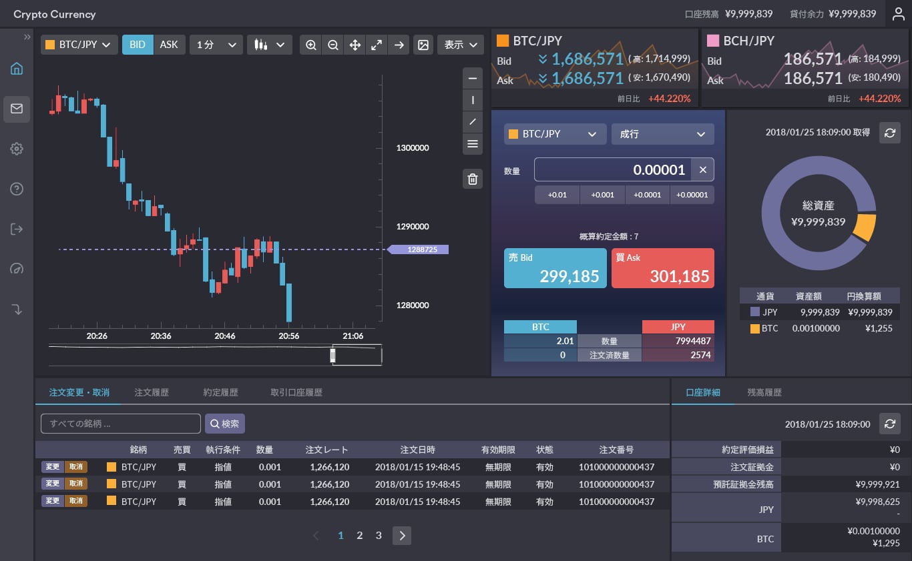The width and height of the screenshot is (912, 561).
Task: Click the すべての銘柄 search input field
Action: click(121, 424)
